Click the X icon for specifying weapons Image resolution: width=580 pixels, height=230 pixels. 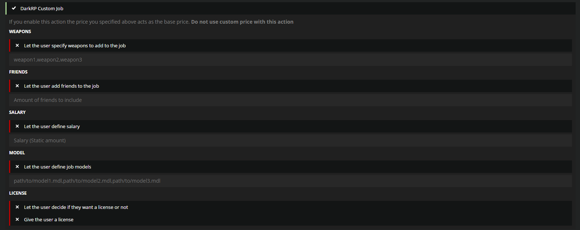(17, 45)
